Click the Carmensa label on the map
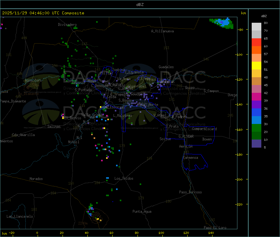 point(190,158)
